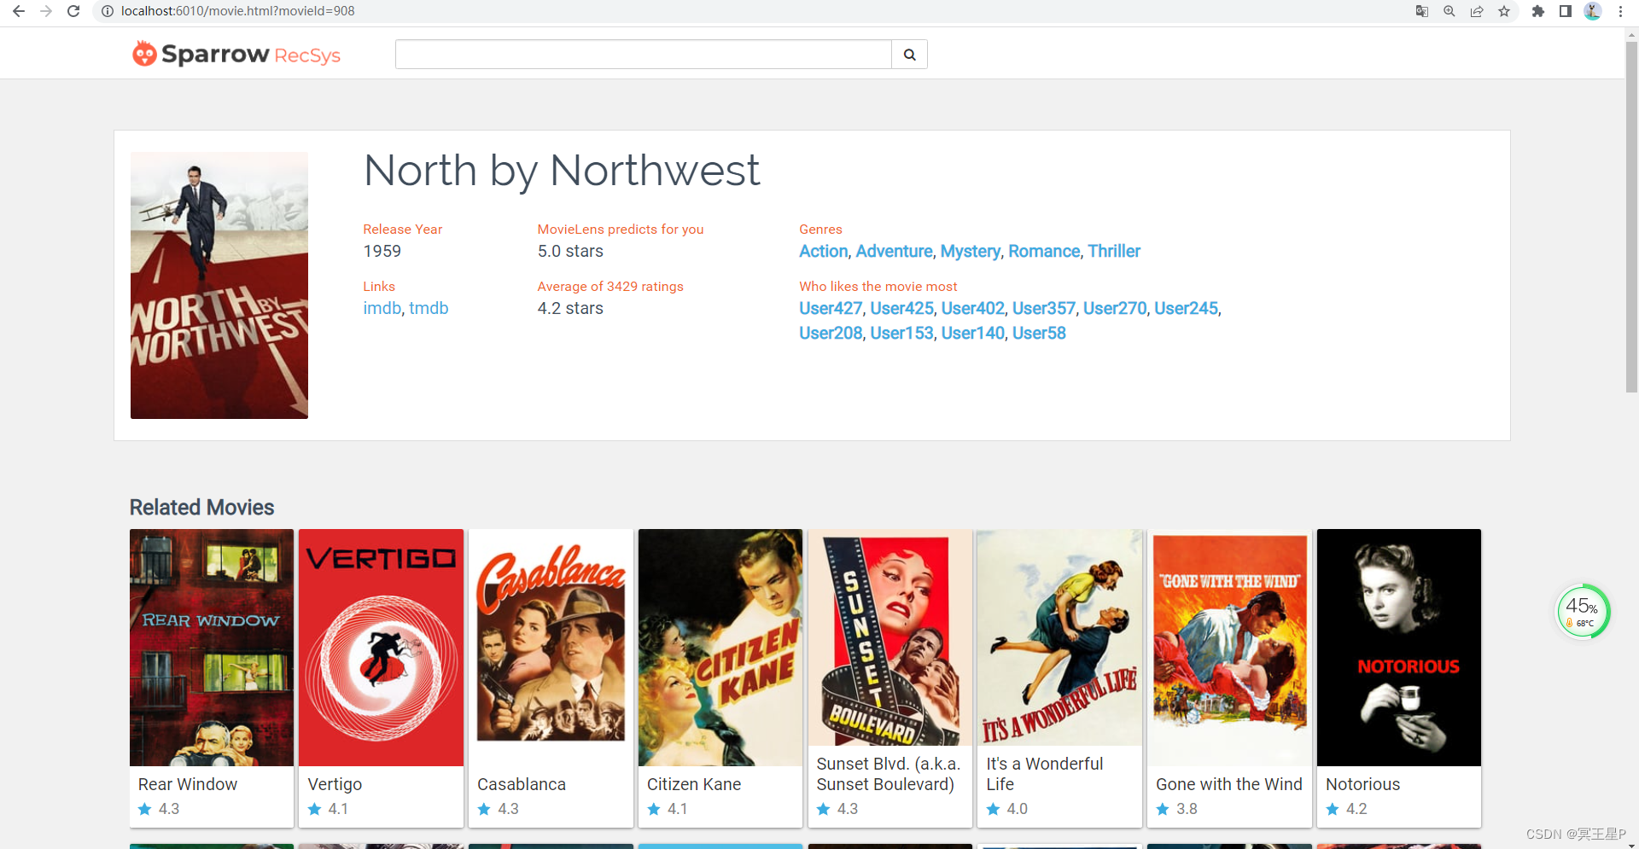Click the browser back arrow
This screenshot has width=1639, height=849.
pos(19,11)
